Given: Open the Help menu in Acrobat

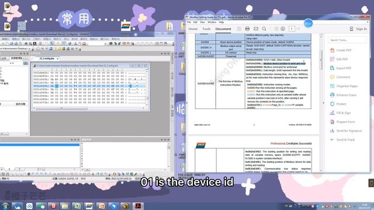Looking at the screenshot, I should 221,22.
